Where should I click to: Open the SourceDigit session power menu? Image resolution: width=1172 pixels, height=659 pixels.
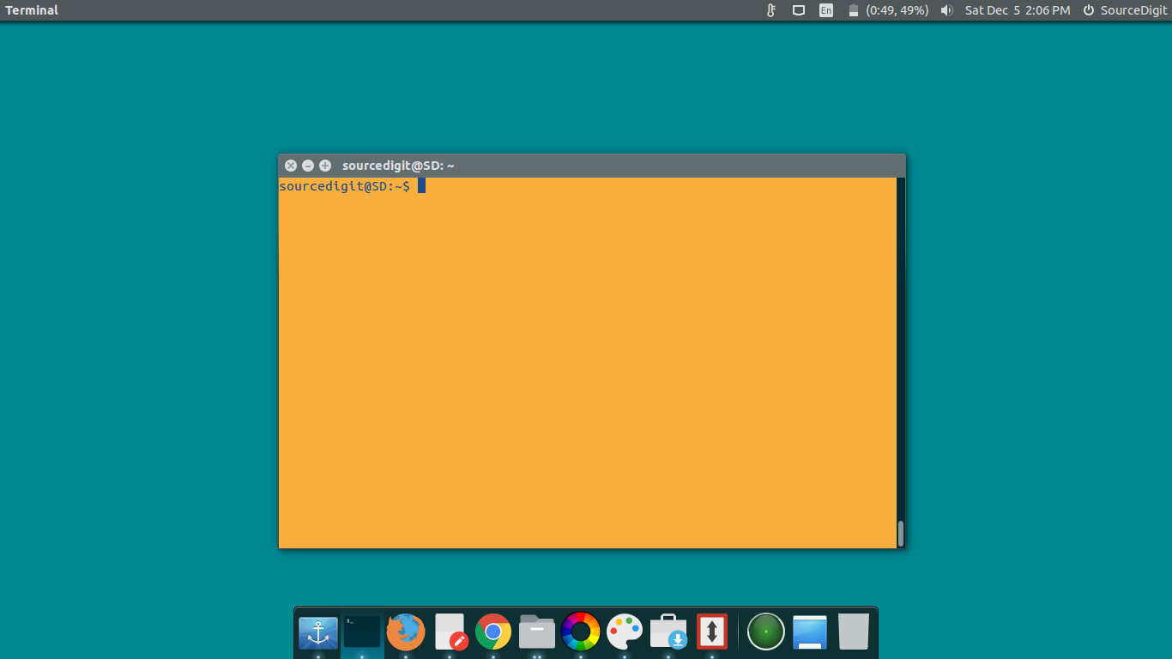coord(1125,10)
